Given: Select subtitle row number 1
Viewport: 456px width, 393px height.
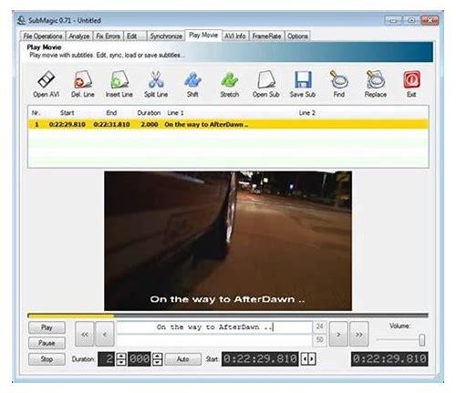Looking at the screenshot, I should point(228,124).
